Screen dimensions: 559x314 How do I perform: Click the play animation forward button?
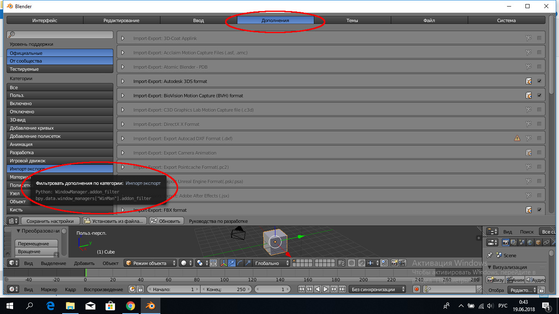326,289
